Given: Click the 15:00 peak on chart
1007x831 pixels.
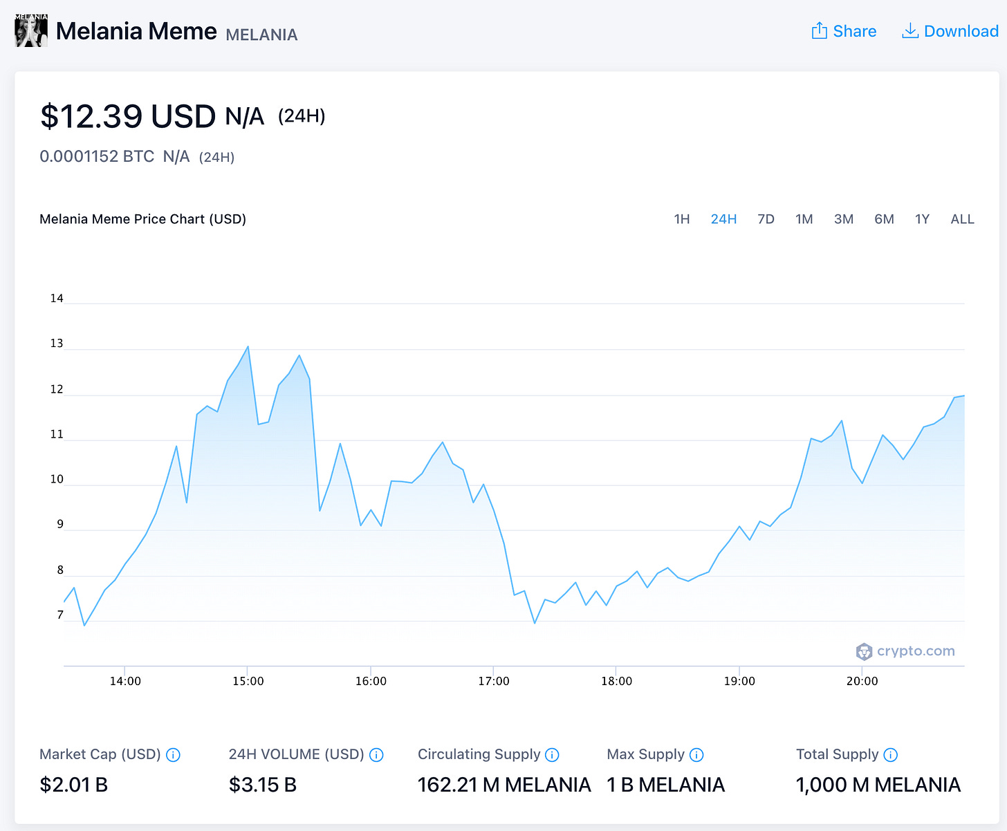Looking at the screenshot, I should point(248,346).
